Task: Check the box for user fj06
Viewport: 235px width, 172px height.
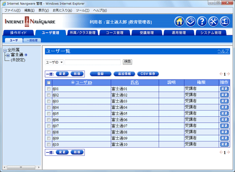Action: [x=49, y=120]
